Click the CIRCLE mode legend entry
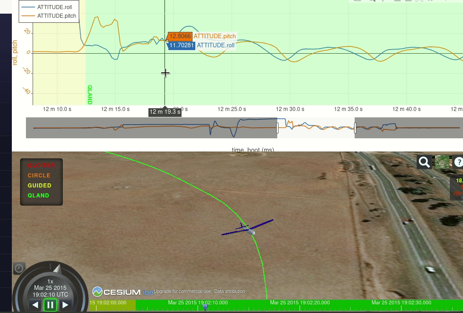The width and height of the screenshot is (463, 313). coord(39,176)
